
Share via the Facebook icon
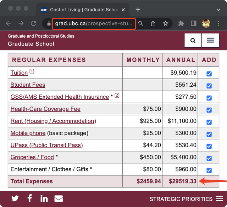tap(30, 198)
